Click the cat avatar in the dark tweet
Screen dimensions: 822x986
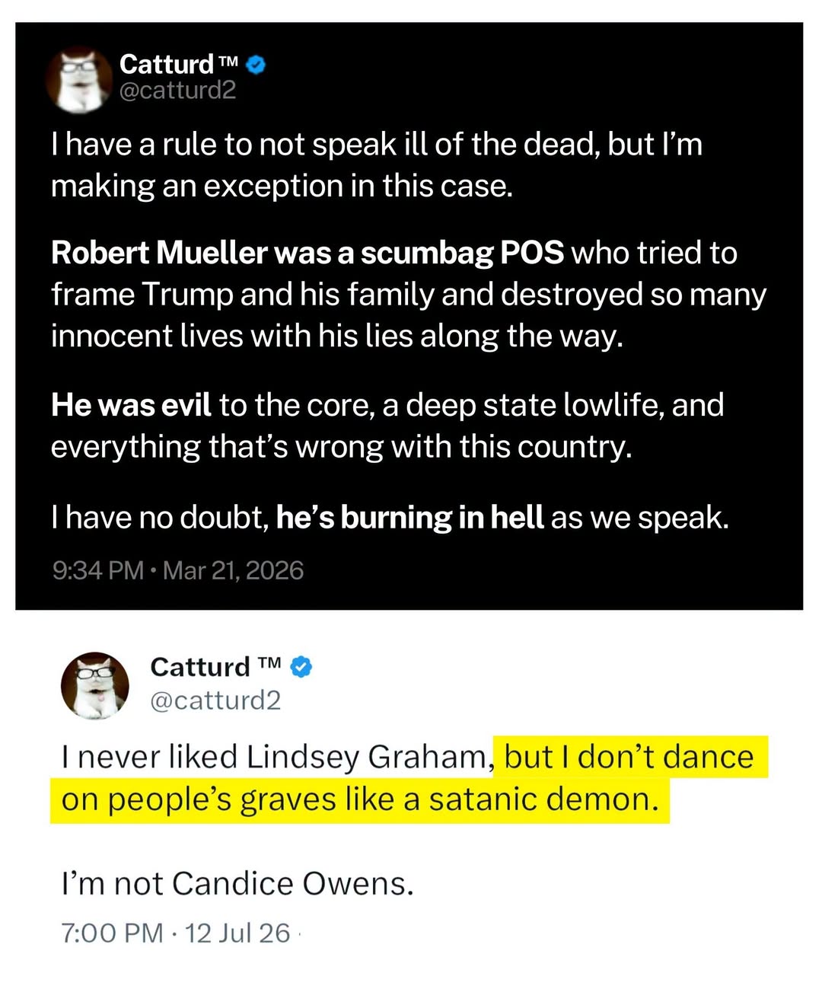[79, 79]
